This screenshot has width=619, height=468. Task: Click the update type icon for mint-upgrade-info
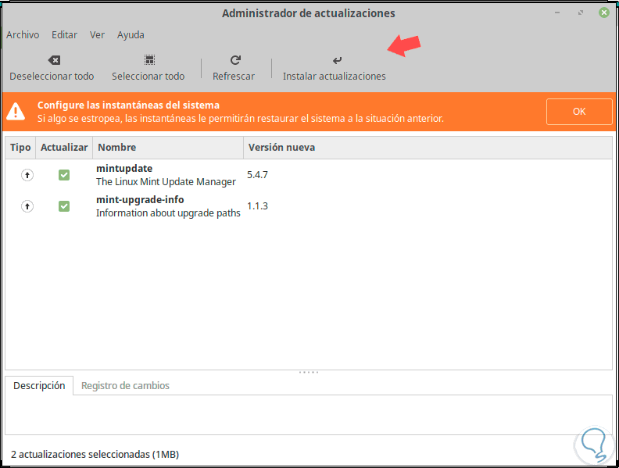27,206
